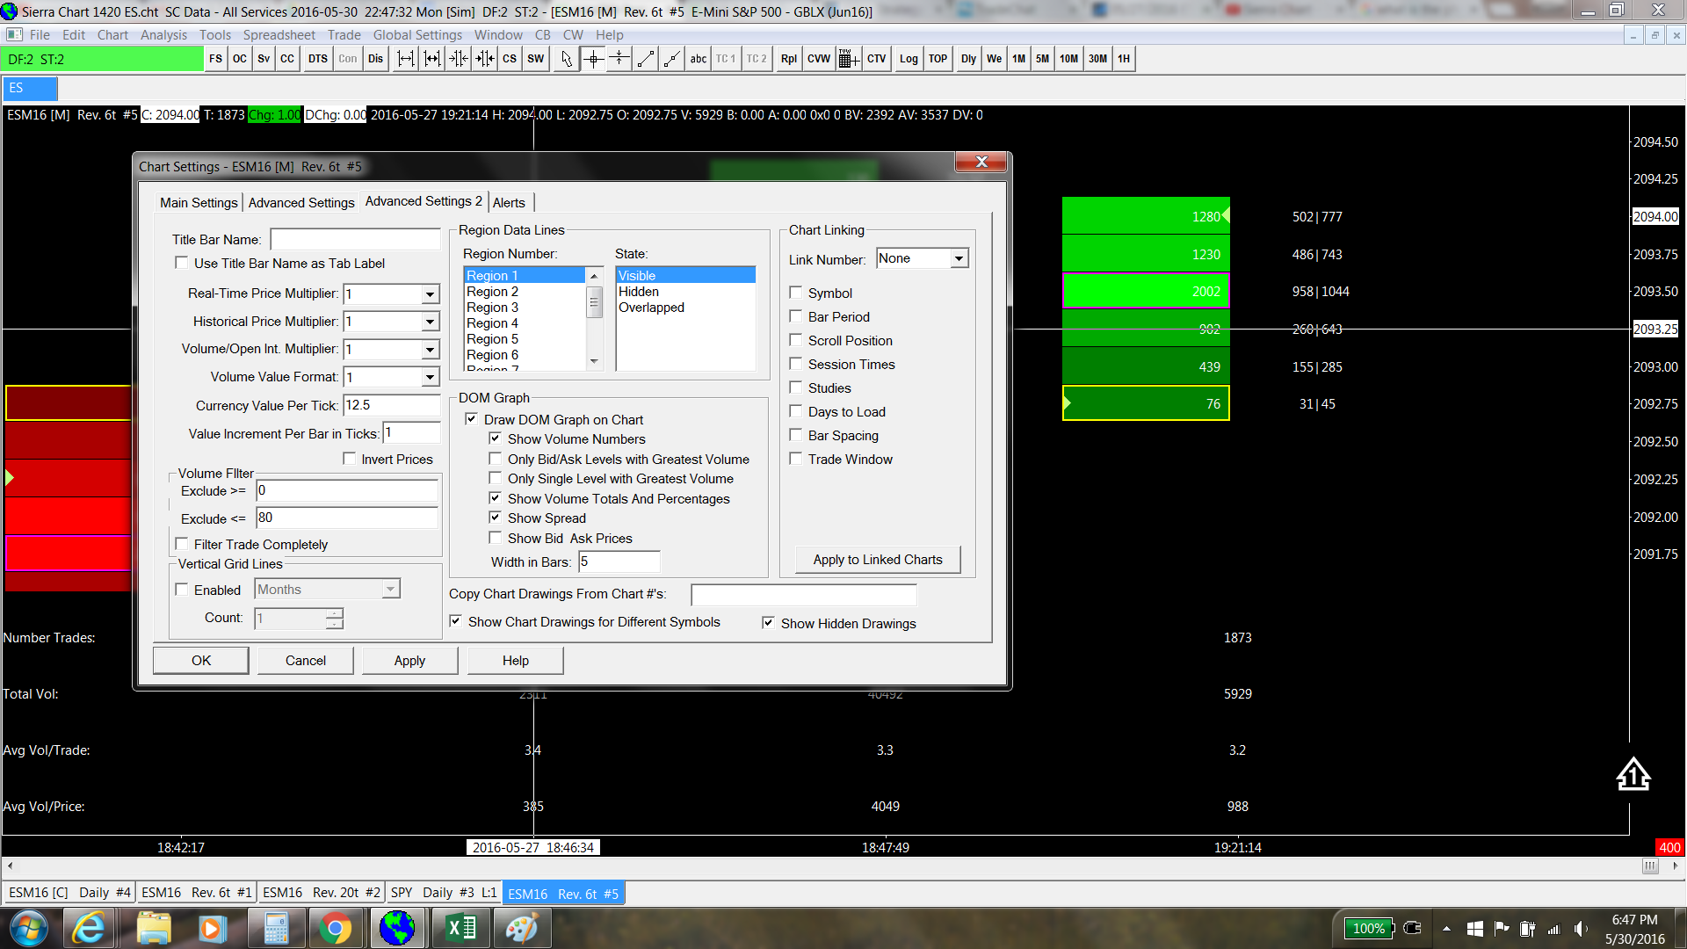Select the pointer arrow tool in toolbar
Image resolution: width=1687 pixels, height=949 pixels.
pyautogui.click(x=567, y=59)
